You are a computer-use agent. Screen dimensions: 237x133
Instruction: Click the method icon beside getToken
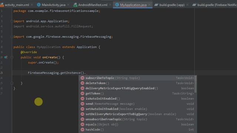point(82,93)
